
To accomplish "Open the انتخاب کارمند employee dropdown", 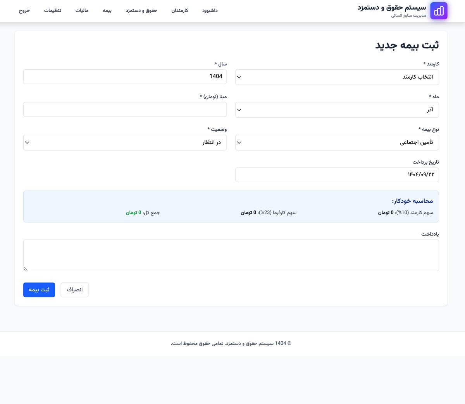I will tap(337, 77).
